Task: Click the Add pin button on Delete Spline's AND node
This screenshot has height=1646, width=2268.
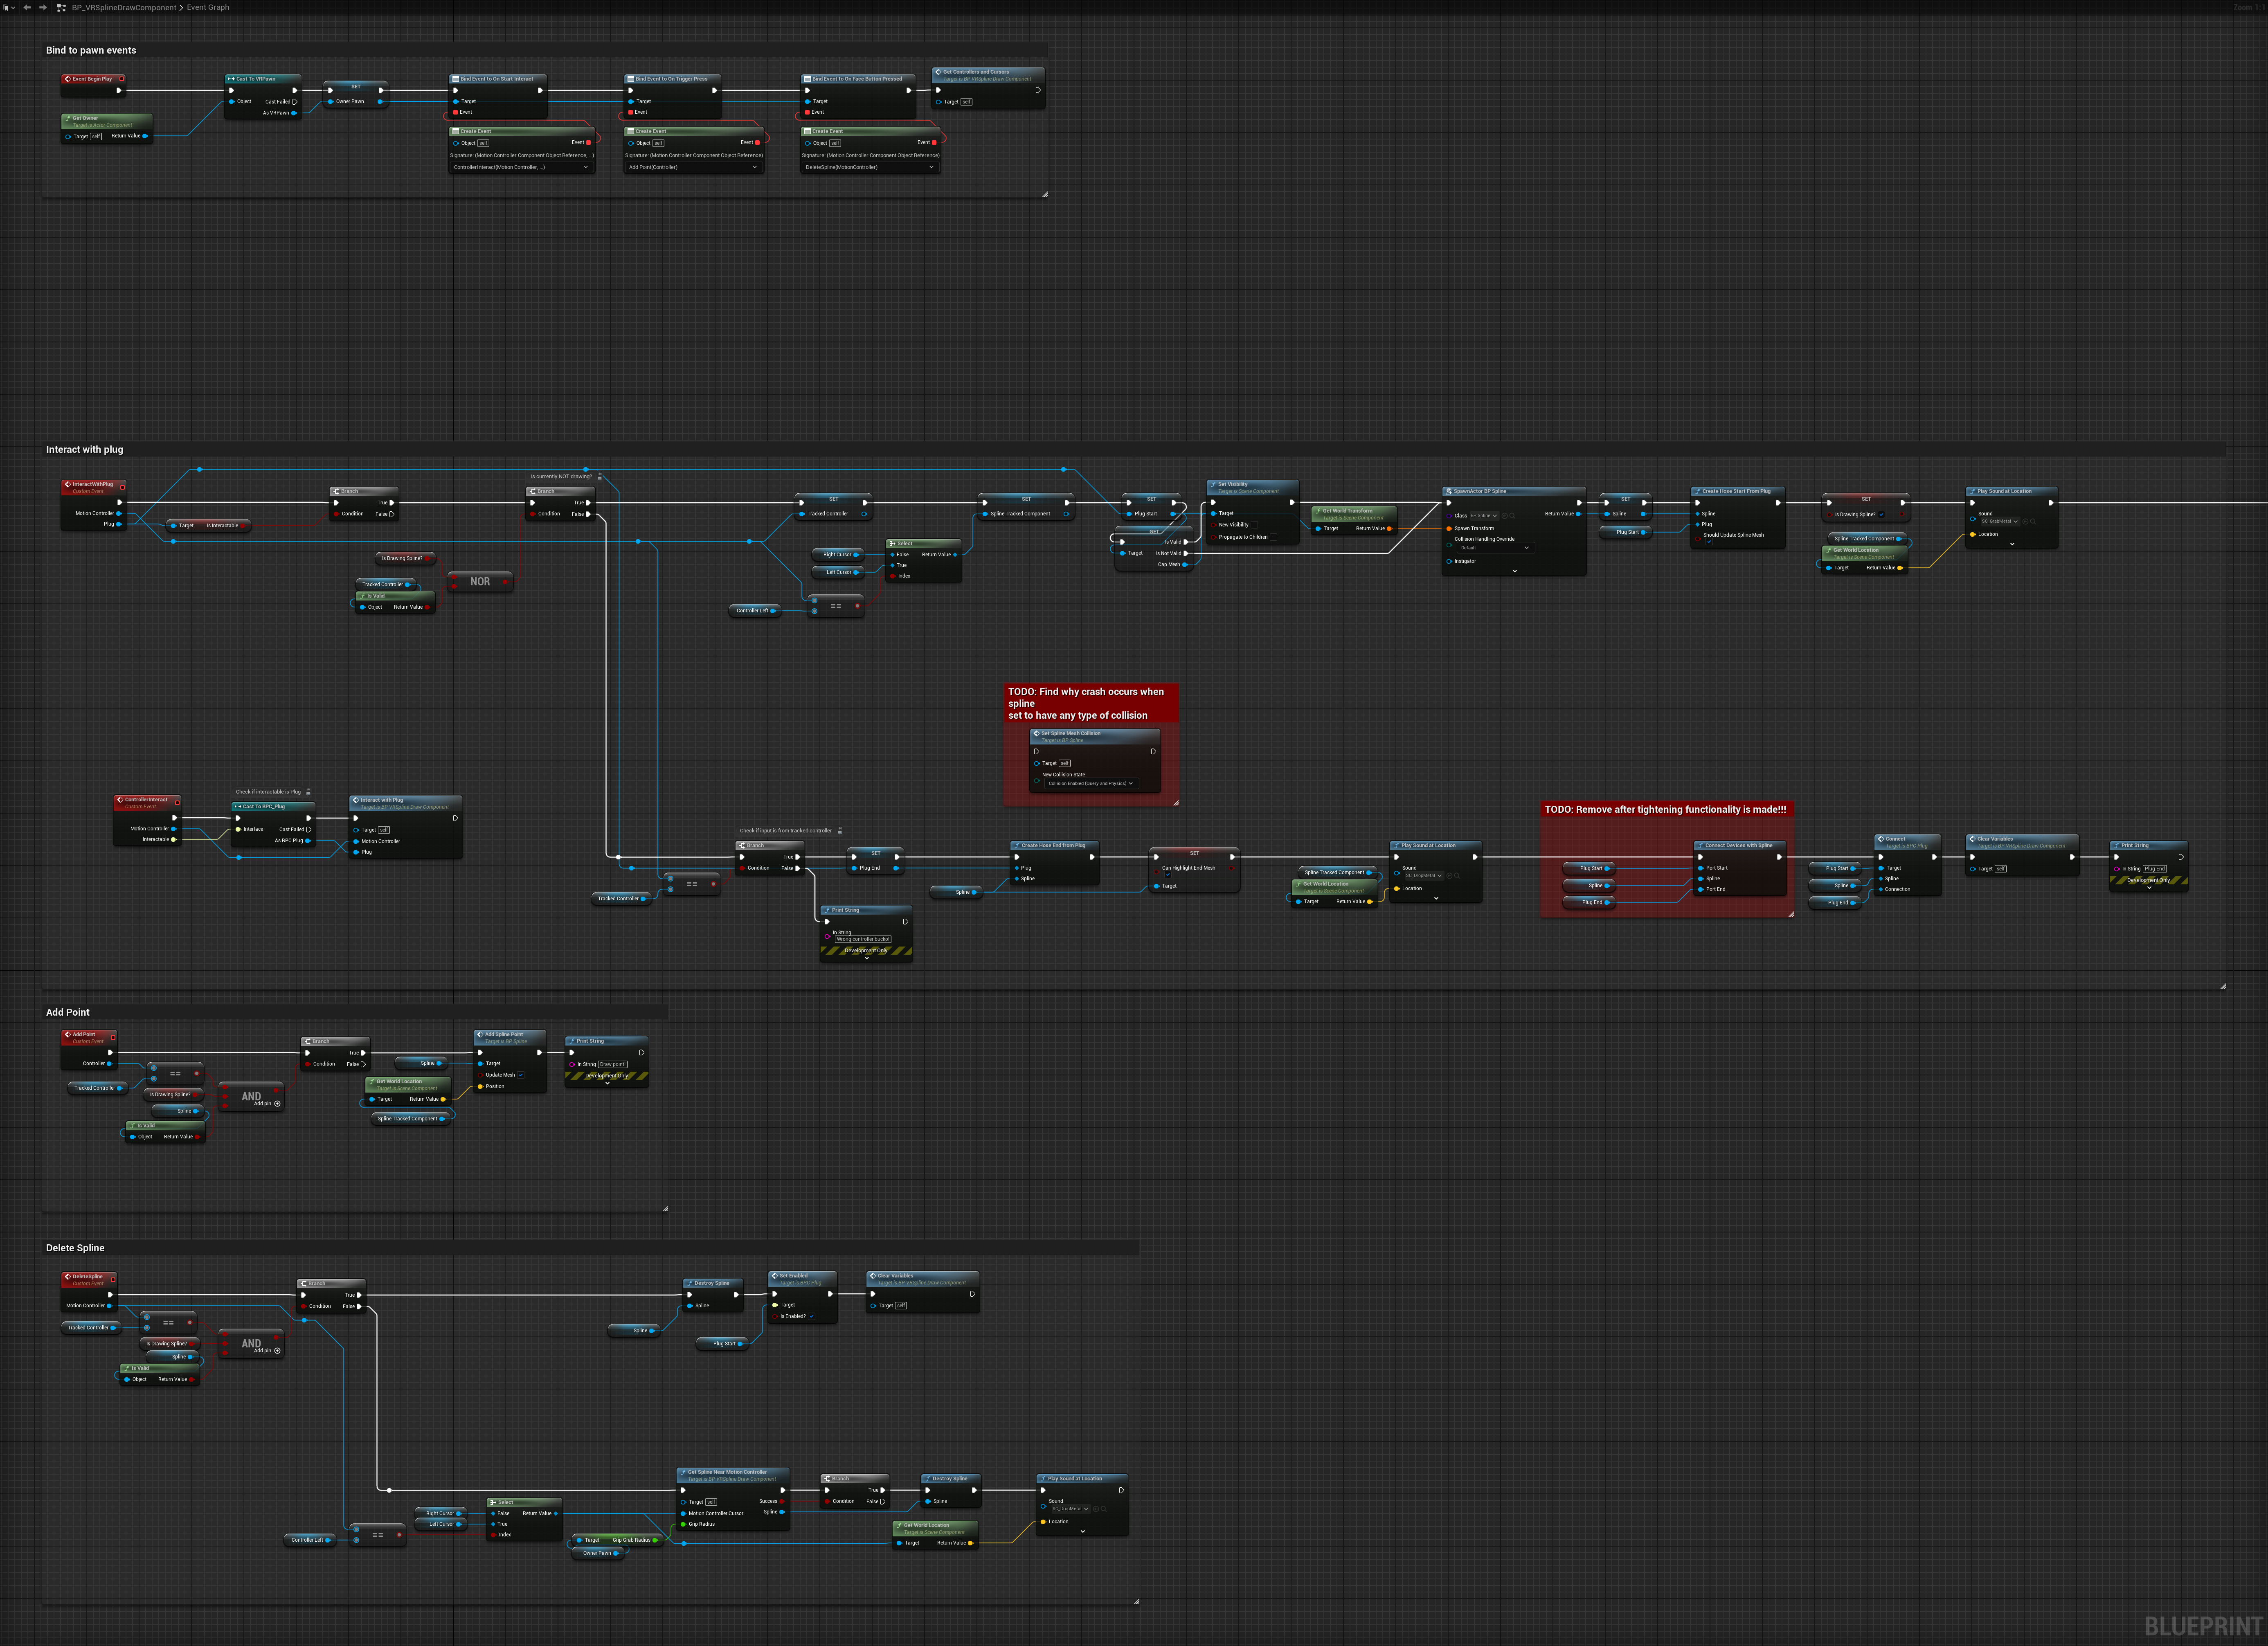Action: (267, 1351)
